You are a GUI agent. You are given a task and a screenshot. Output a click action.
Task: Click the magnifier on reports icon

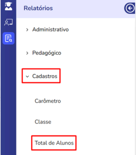coord(11,41)
